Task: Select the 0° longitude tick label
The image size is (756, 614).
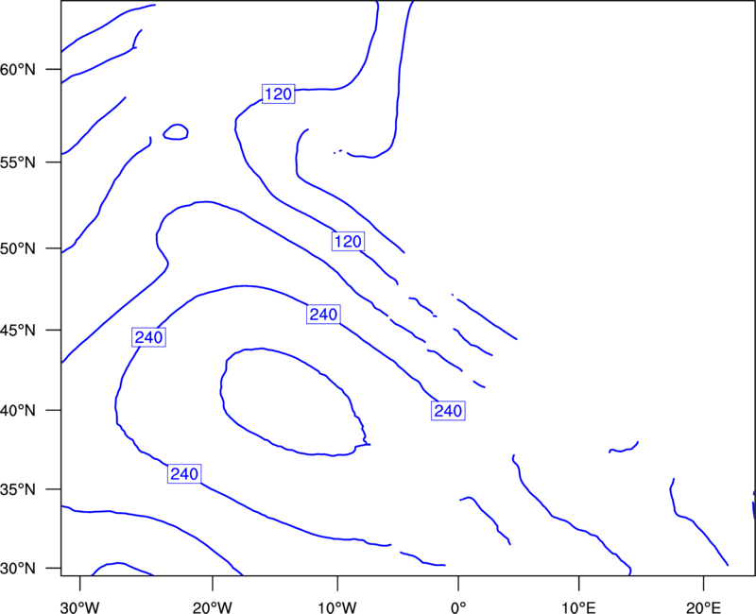Action: point(458,607)
